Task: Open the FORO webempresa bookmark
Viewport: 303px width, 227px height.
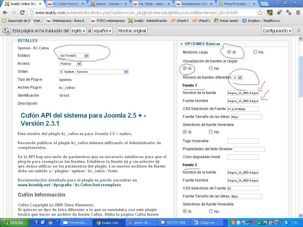Action: pyautogui.click(x=108, y=21)
